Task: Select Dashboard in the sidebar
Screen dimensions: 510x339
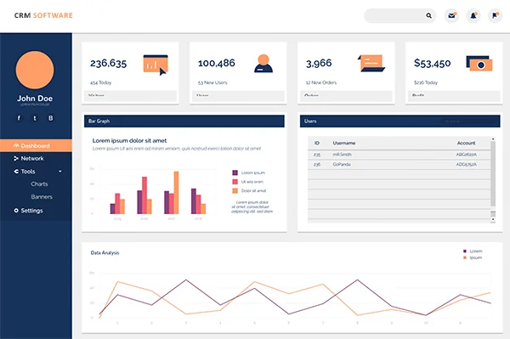Action: pos(36,145)
